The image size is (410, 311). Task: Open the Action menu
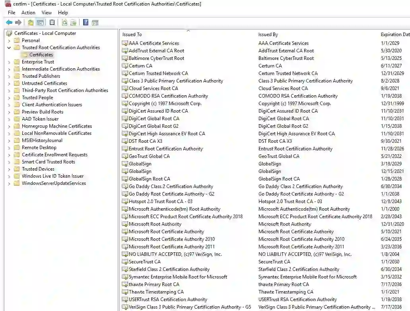tap(28, 13)
